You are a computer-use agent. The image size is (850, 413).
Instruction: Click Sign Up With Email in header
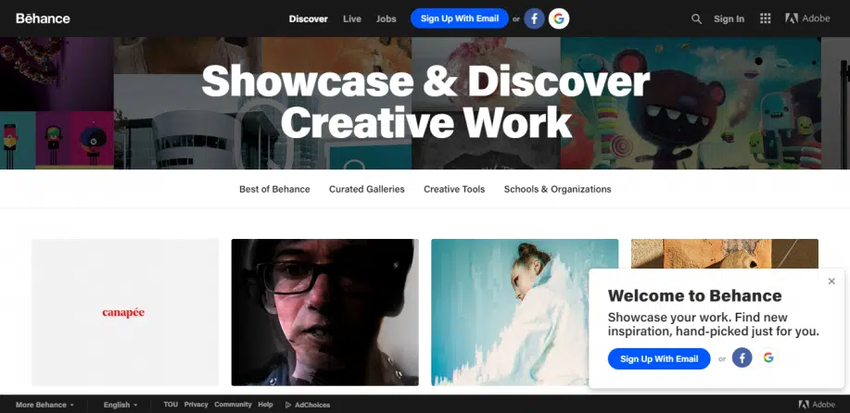pyautogui.click(x=459, y=19)
